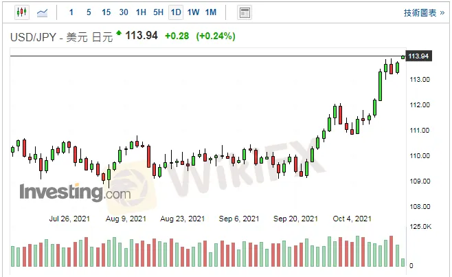Open the chart layout panel icon

click(244, 12)
